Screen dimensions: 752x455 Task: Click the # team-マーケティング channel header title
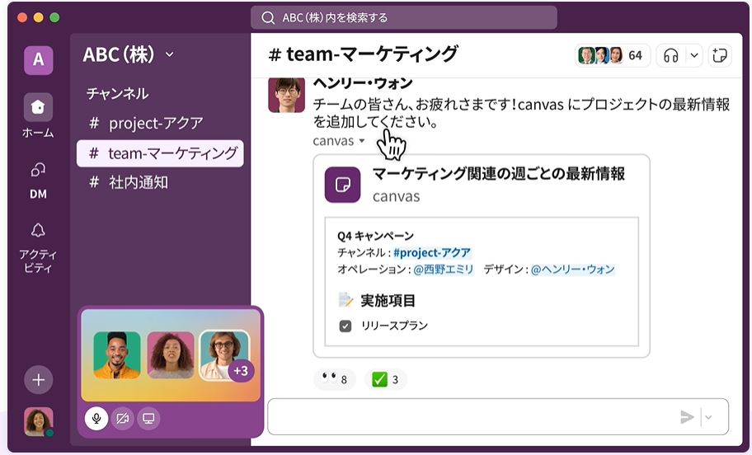coord(363,54)
